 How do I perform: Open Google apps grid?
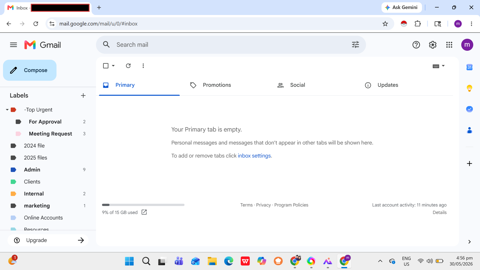[449, 45]
